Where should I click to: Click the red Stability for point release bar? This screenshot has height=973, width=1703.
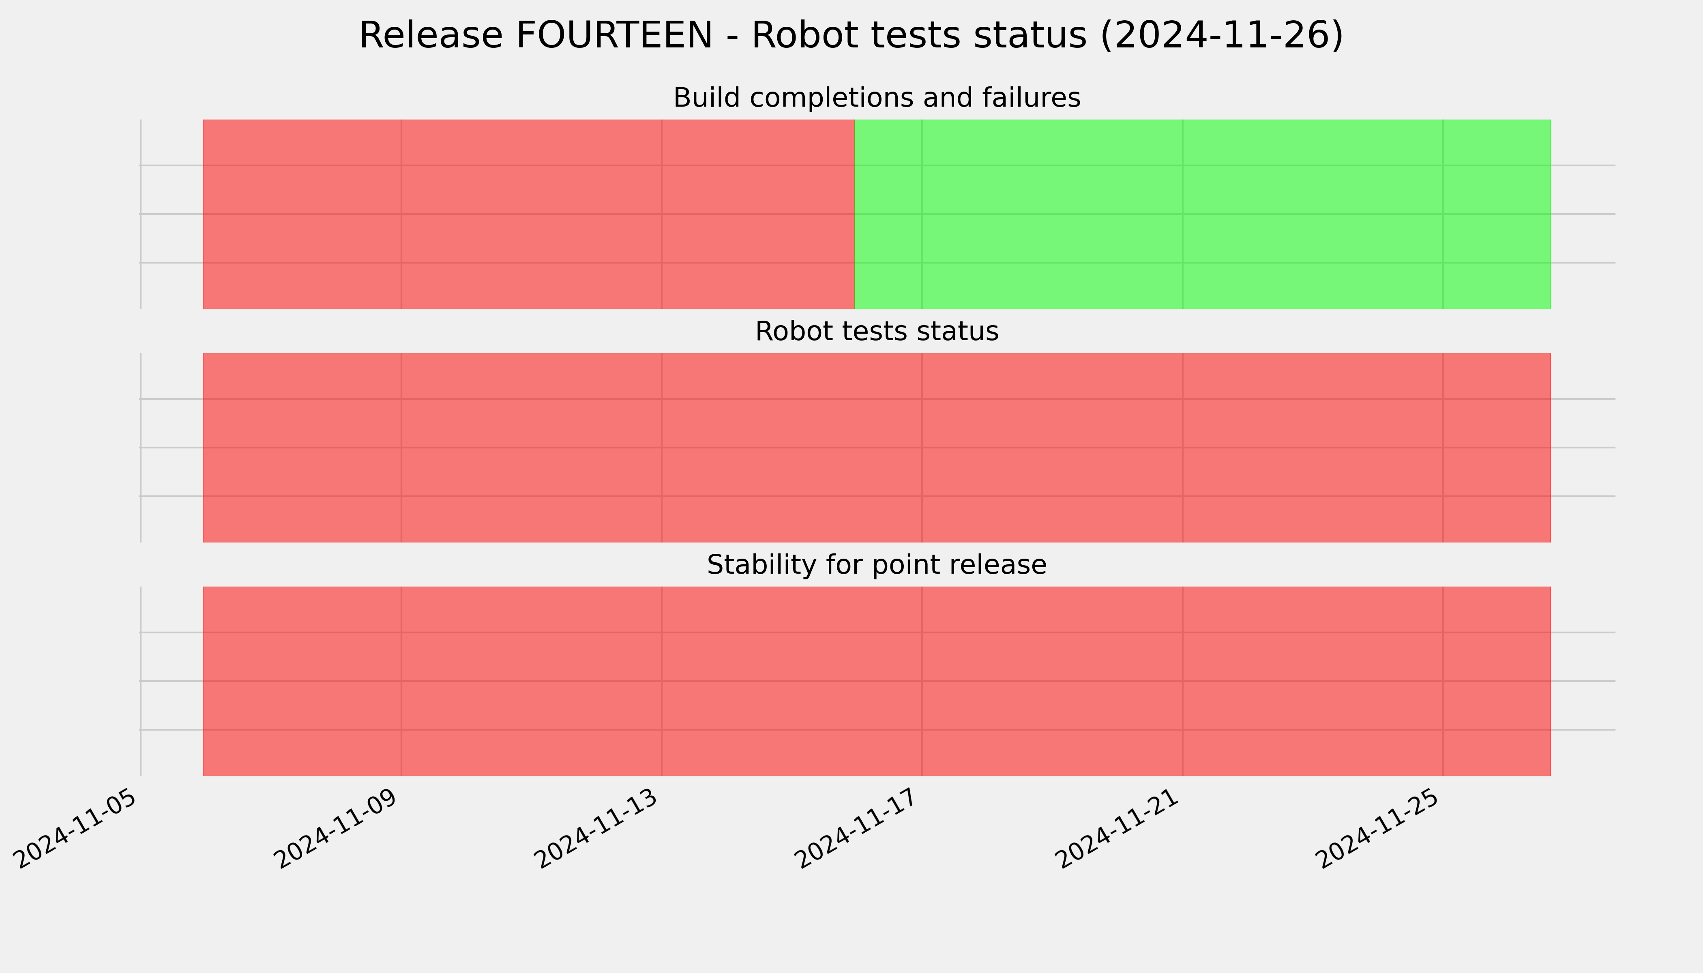coord(876,681)
